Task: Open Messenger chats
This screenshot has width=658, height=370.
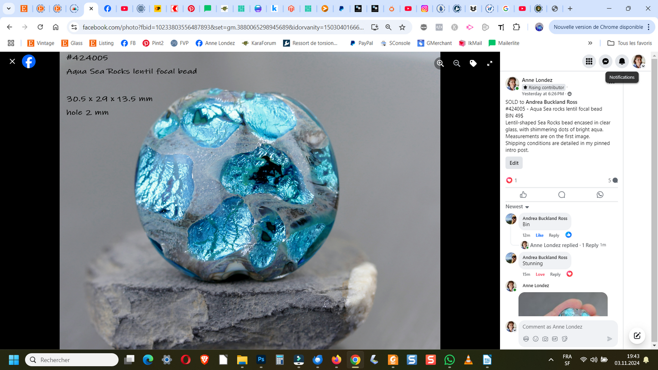Action: 606,61
